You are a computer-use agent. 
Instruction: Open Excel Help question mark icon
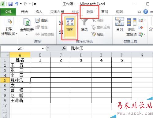pyautogui.click(x=146, y=12)
